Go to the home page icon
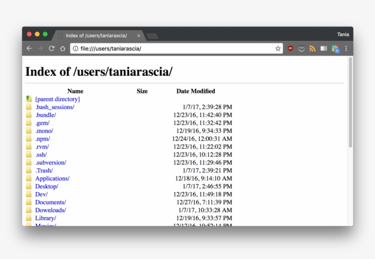The height and width of the screenshot is (259, 375). [63, 48]
